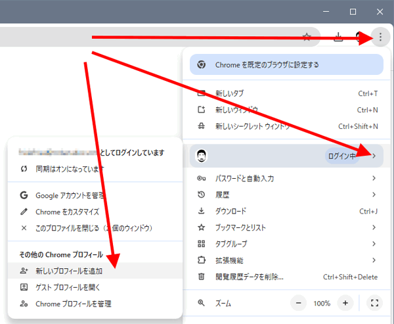The image size is (394, 324).
Task: Expand the 履歴 submenu chevron
Action: [374, 195]
